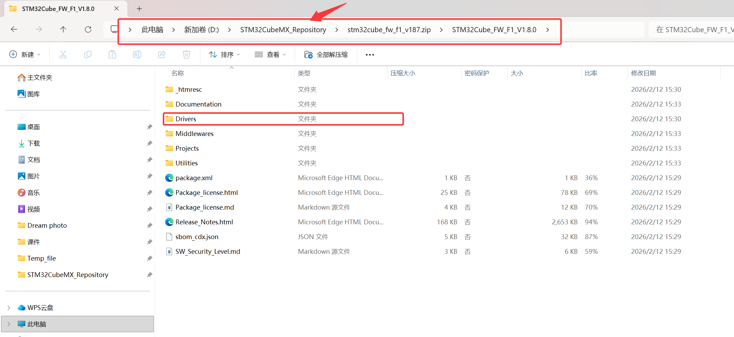Click the cut scissors icon
The image size is (734, 337).
(63, 54)
